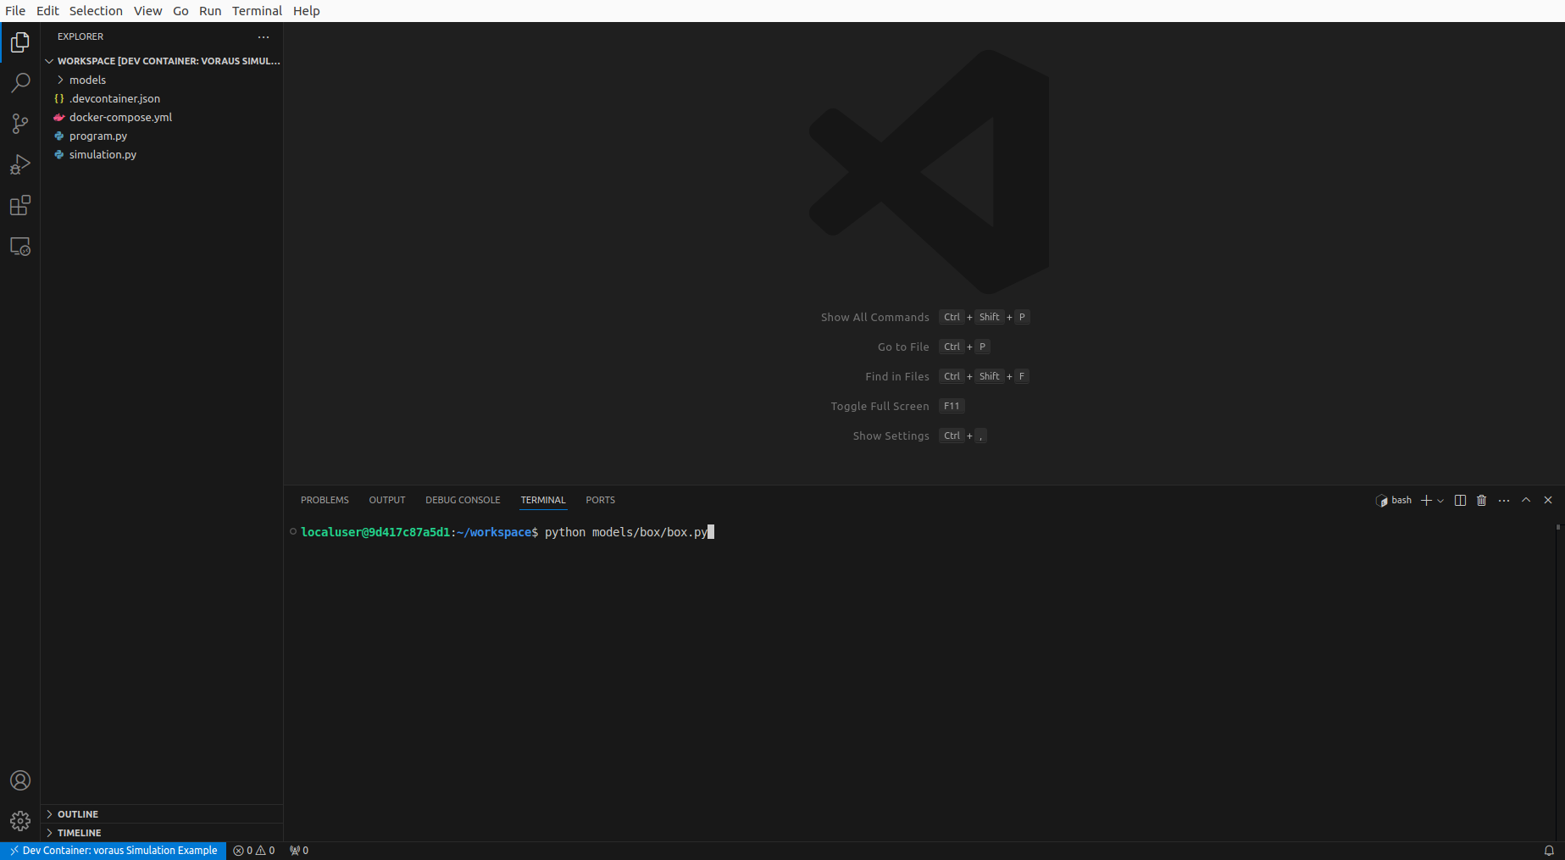Switch to the OUTPUT tab
This screenshot has height=860, width=1565.
point(387,501)
